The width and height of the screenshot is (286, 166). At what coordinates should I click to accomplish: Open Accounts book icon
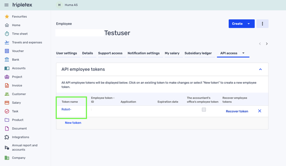7,68
